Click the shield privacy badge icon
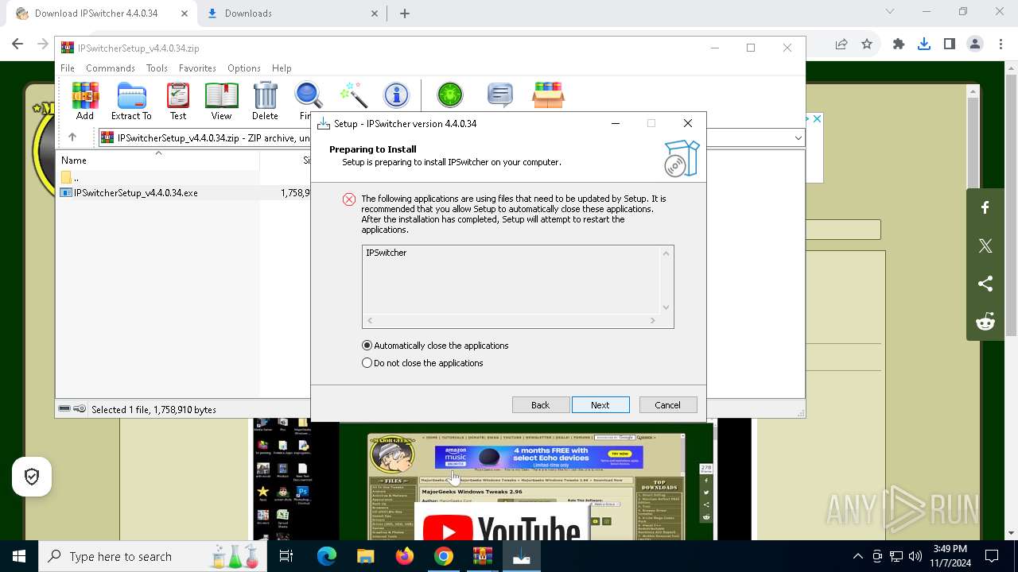This screenshot has height=572, width=1018. point(32,477)
